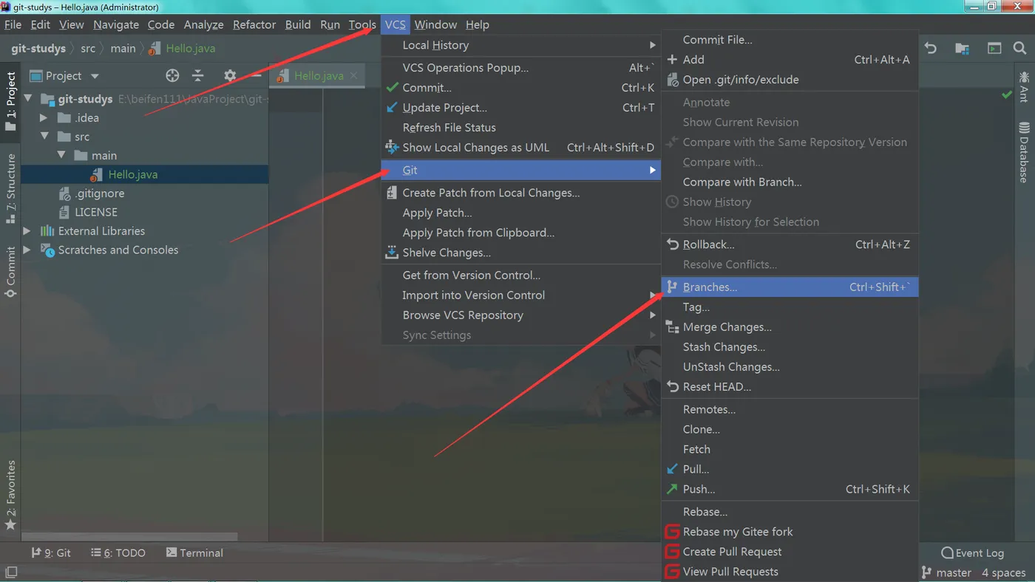Open the Git tool window at bottom
Viewport: 1035px width, 582px height.
click(x=51, y=552)
